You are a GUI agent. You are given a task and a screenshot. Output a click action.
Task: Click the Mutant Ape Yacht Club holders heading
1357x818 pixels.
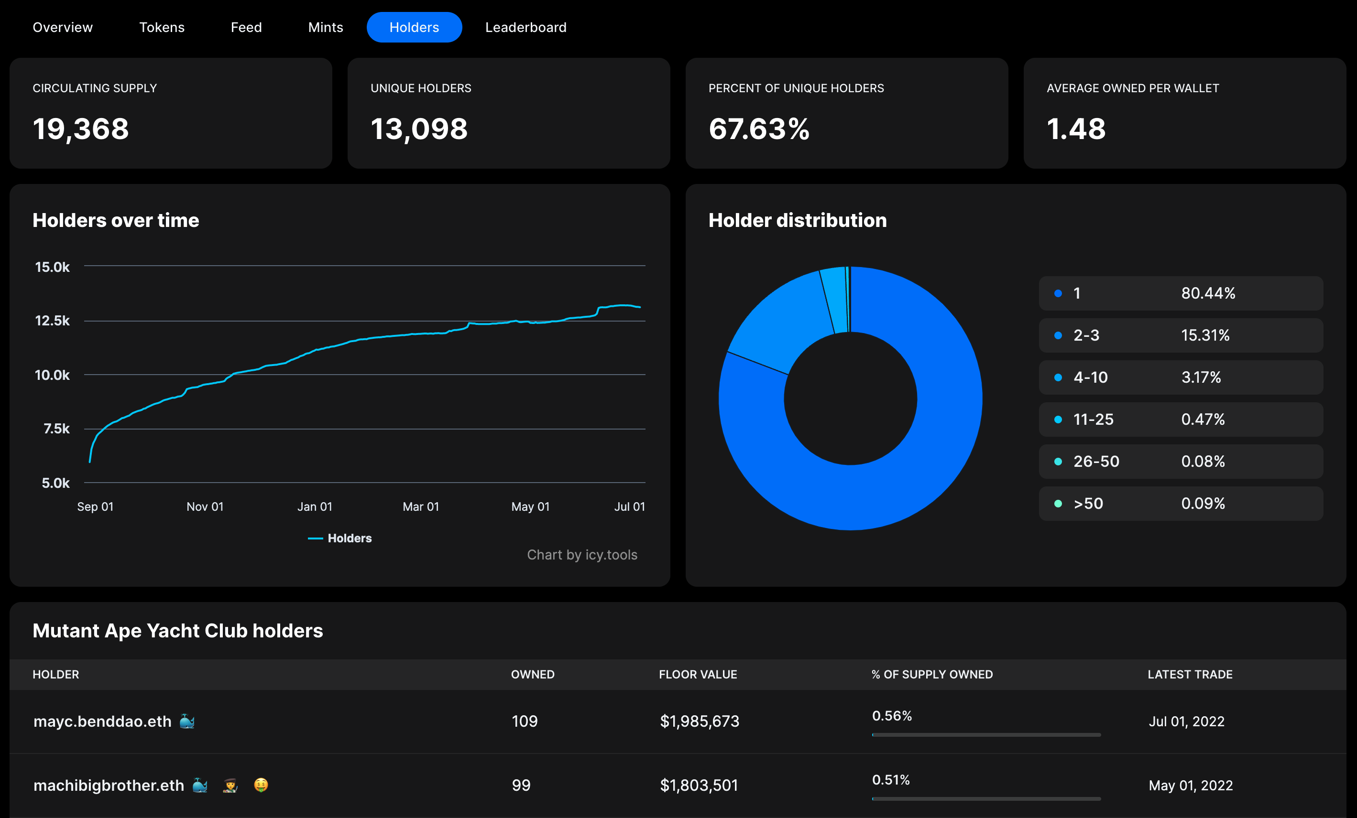(x=178, y=631)
